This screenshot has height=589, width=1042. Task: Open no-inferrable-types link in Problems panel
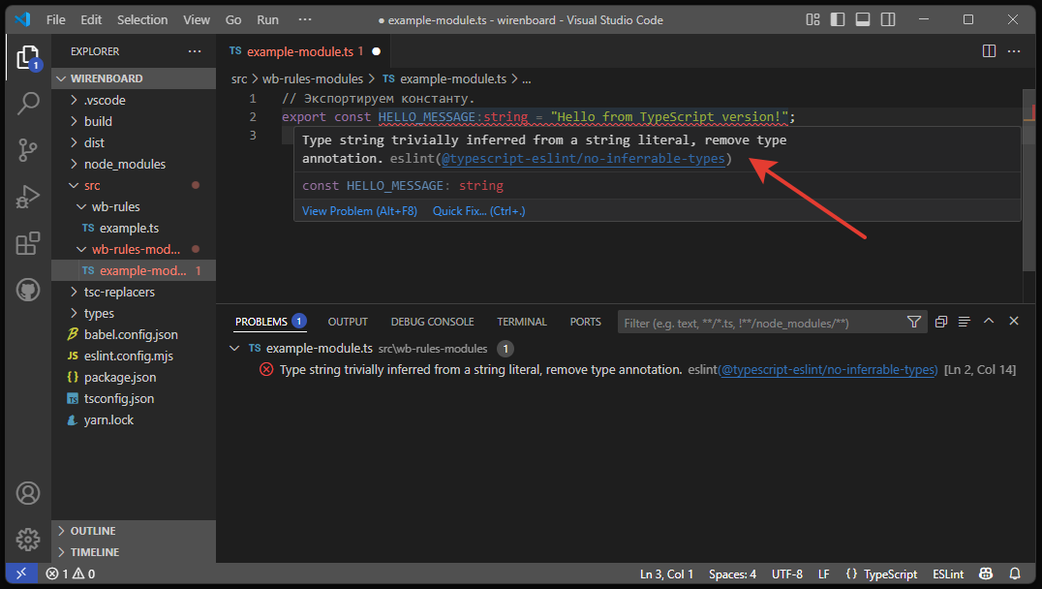coord(829,370)
